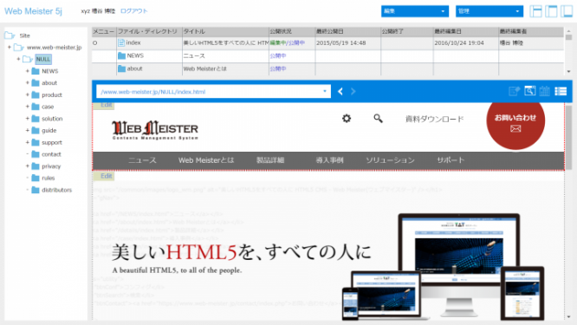
Task: Click the calendar icon in blue bar
Action: (545, 91)
